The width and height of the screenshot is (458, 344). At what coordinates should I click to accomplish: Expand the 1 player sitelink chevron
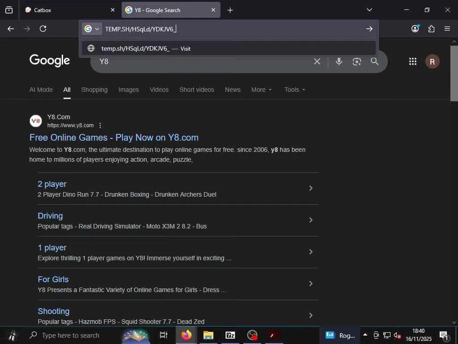[x=311, y=252]
